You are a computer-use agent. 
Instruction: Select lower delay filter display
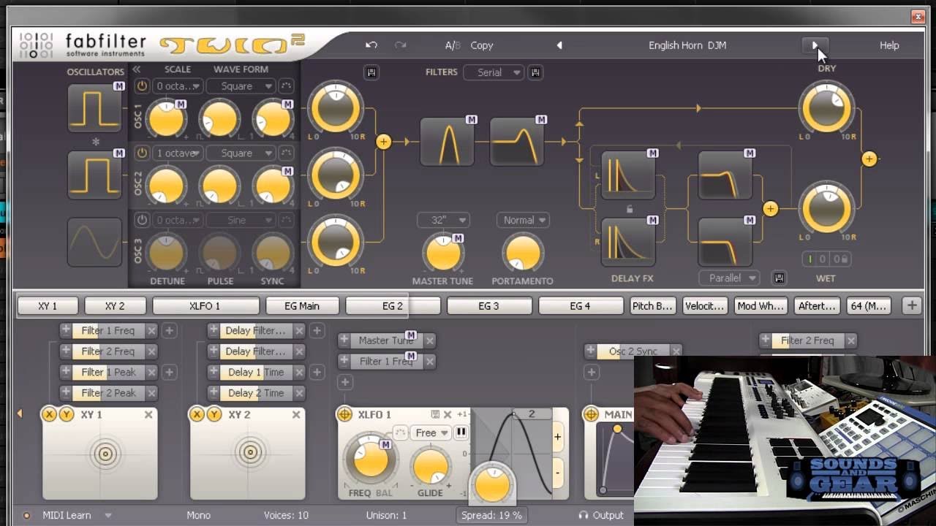click(725, 243)
